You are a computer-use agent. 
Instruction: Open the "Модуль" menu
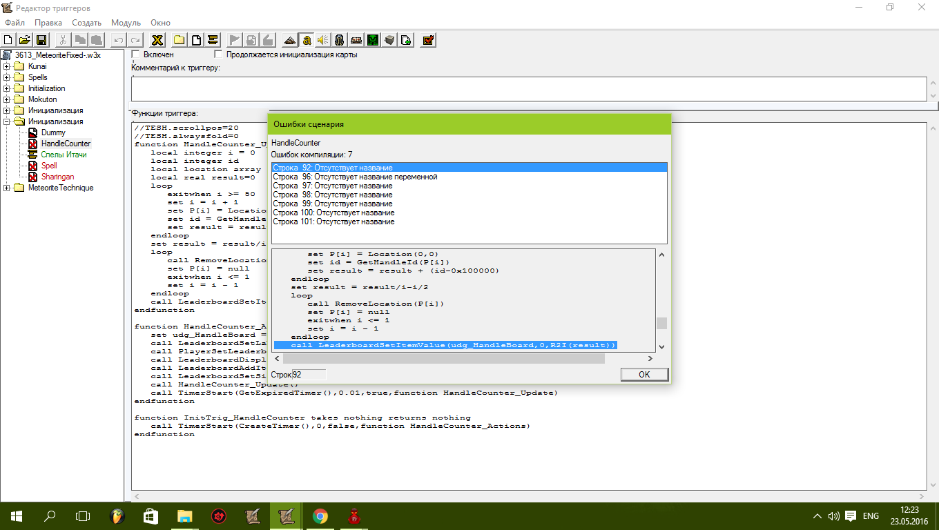pyautogui.click(x=126, y=23)
